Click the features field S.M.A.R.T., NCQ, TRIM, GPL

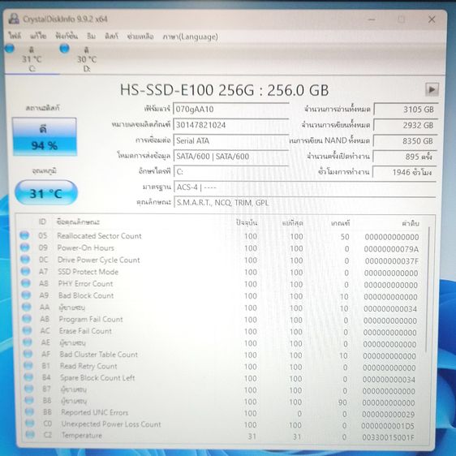tap(305, 203)
